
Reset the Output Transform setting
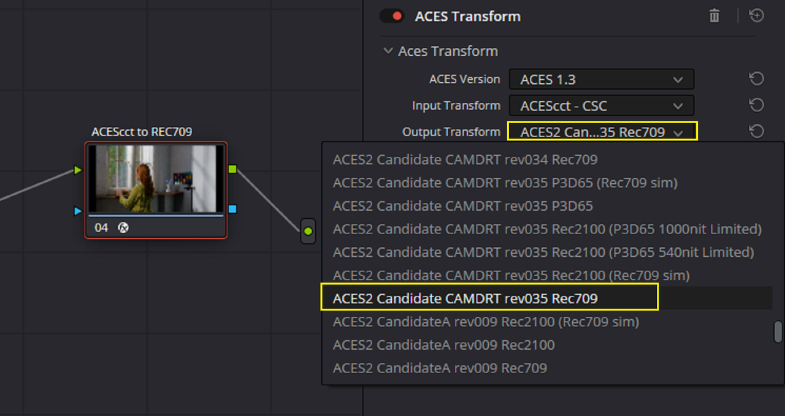coord(757,132)
